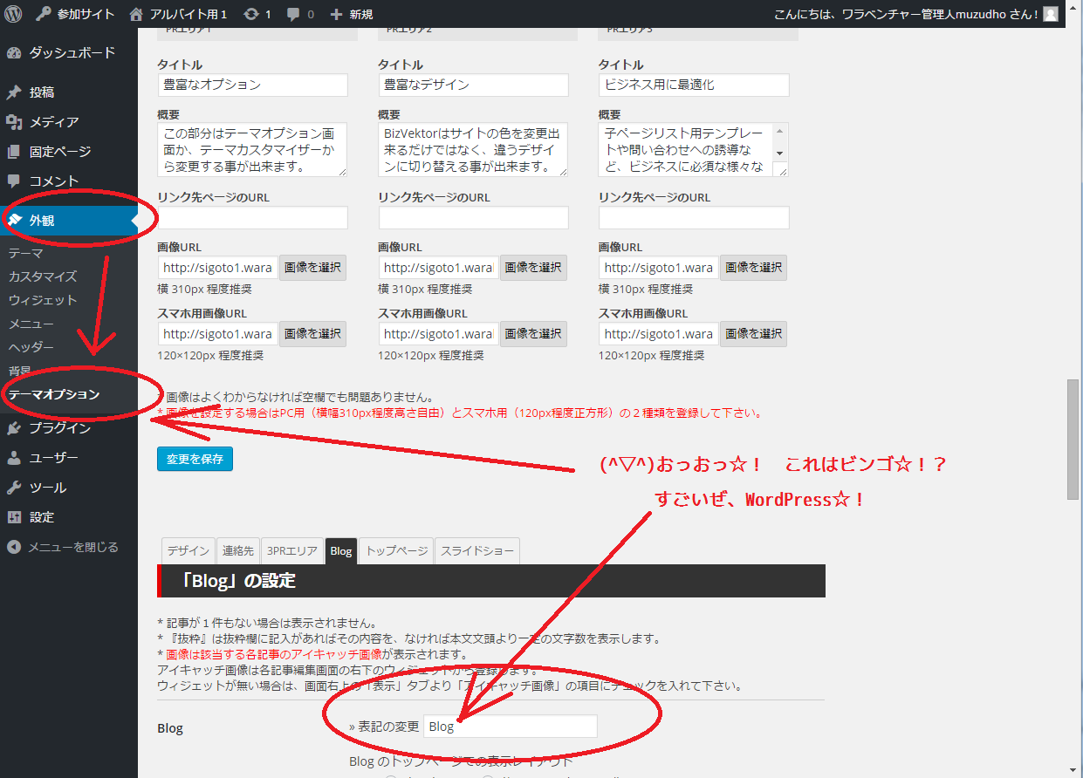Click second column 概要 textarea about BizVektor
Image resolution: width=1083 pixels, height=778 pixels.
[x=474, y=150]
